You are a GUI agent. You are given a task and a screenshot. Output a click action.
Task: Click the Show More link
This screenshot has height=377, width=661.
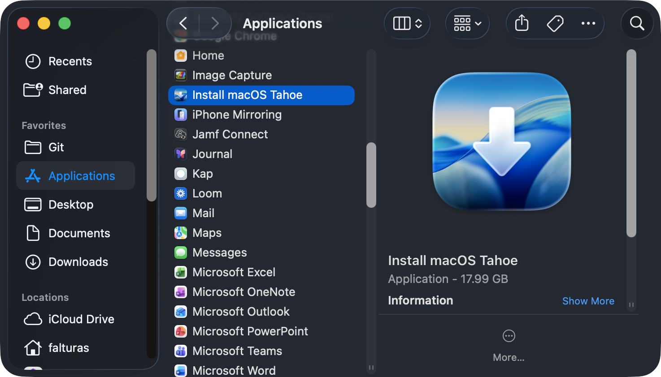coord(588,301)
